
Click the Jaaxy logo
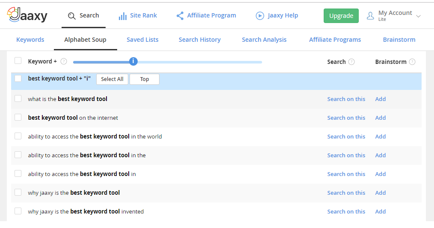pos(27,15)
